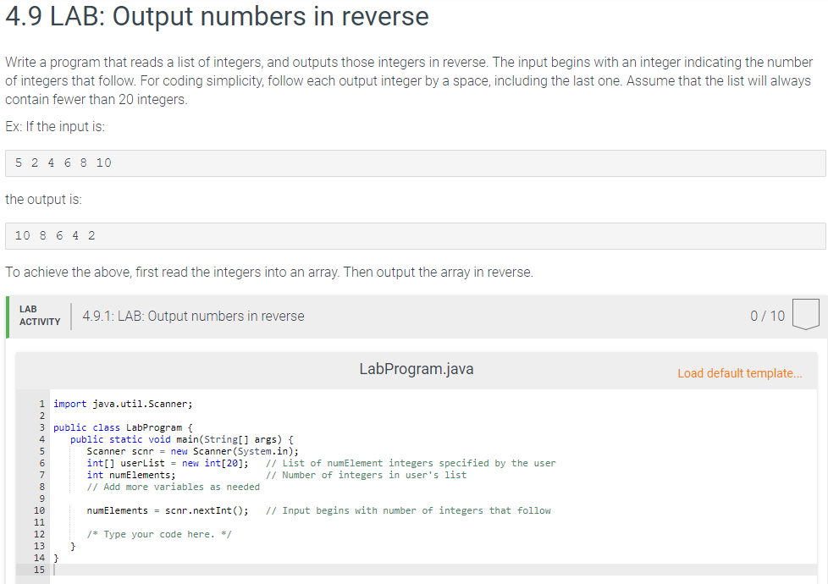Click the 'the output is:' text
828x584 pixels.
(44, 200)
